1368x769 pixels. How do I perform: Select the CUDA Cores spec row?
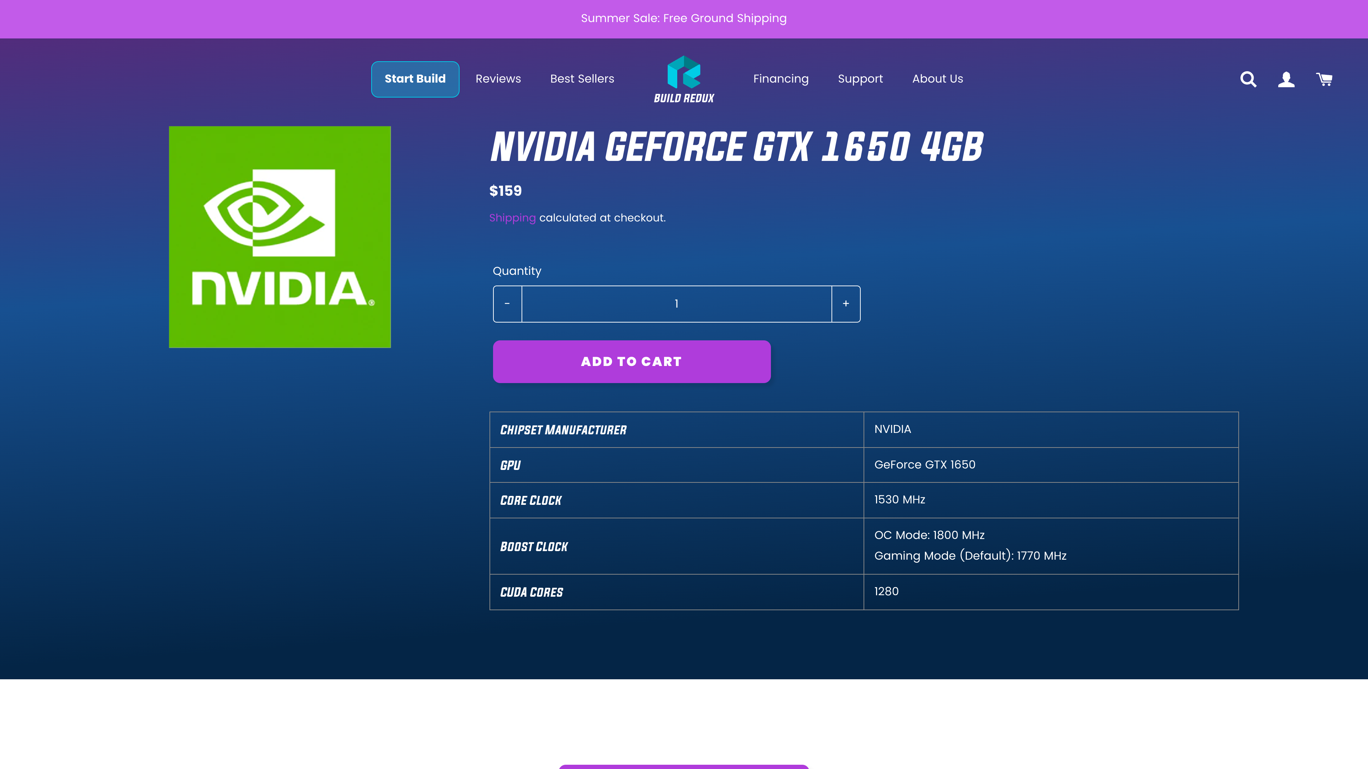pos(676,592)
